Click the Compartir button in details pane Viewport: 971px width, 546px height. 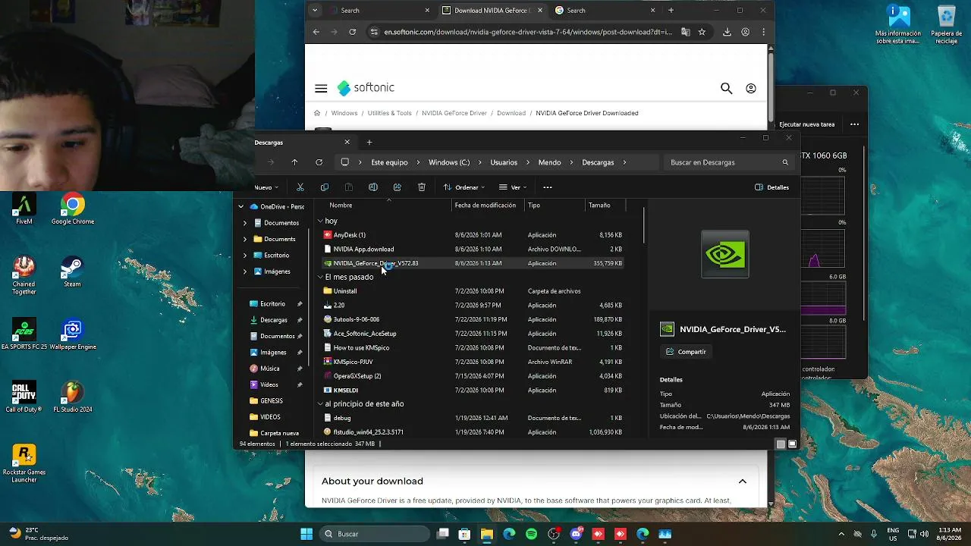tap(686, 352)
